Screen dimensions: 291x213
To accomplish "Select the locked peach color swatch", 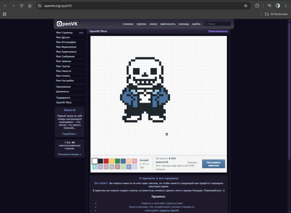I will (x=129, y=161).
